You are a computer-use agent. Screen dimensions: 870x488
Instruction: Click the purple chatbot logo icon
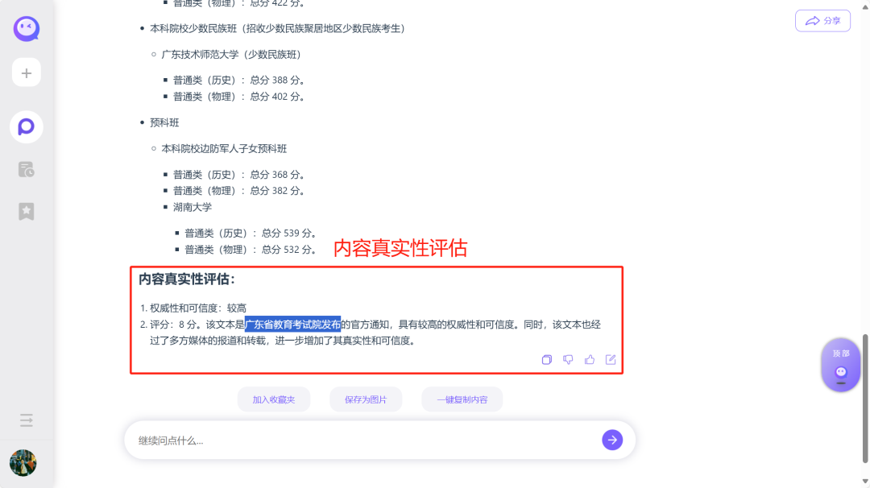[x=26, y=29]
